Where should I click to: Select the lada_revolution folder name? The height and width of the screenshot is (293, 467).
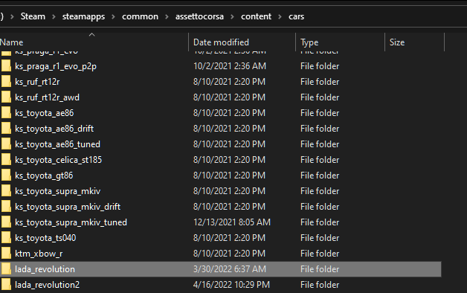[45, 269]
